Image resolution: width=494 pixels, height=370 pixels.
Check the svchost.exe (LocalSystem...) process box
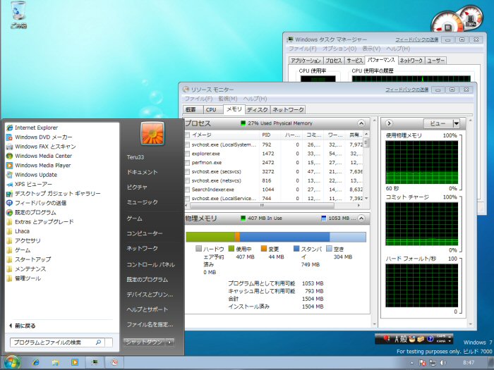point(187,144)
